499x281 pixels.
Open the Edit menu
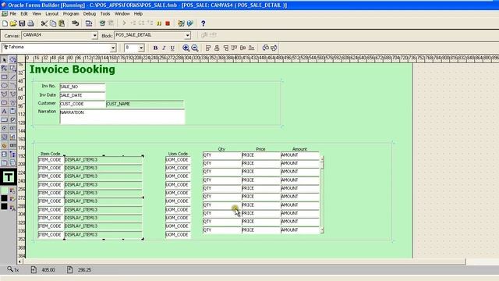(24, 14)
